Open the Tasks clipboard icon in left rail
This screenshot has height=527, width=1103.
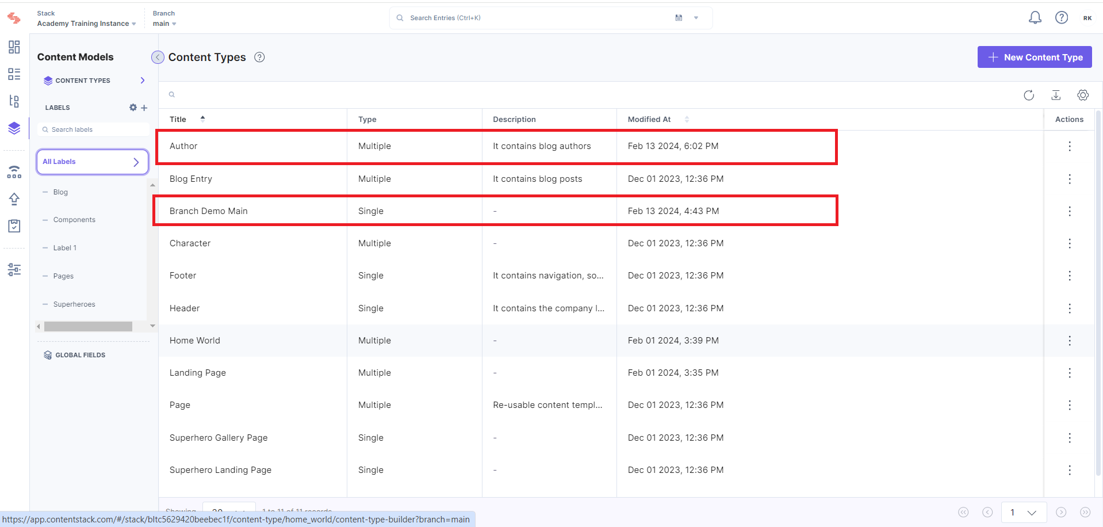pyautogui.click(x=14, y=226)
